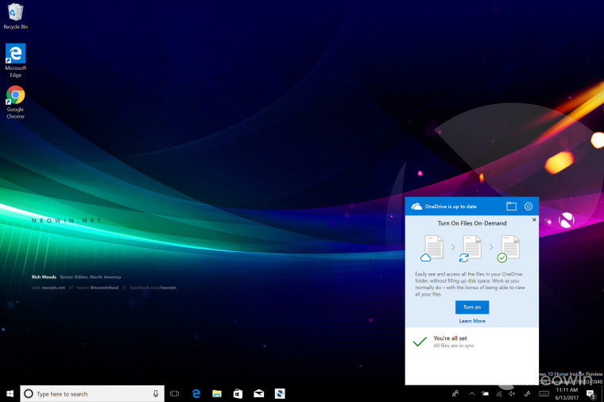Launch Edge from the taskbar

[x=196, y=393]
